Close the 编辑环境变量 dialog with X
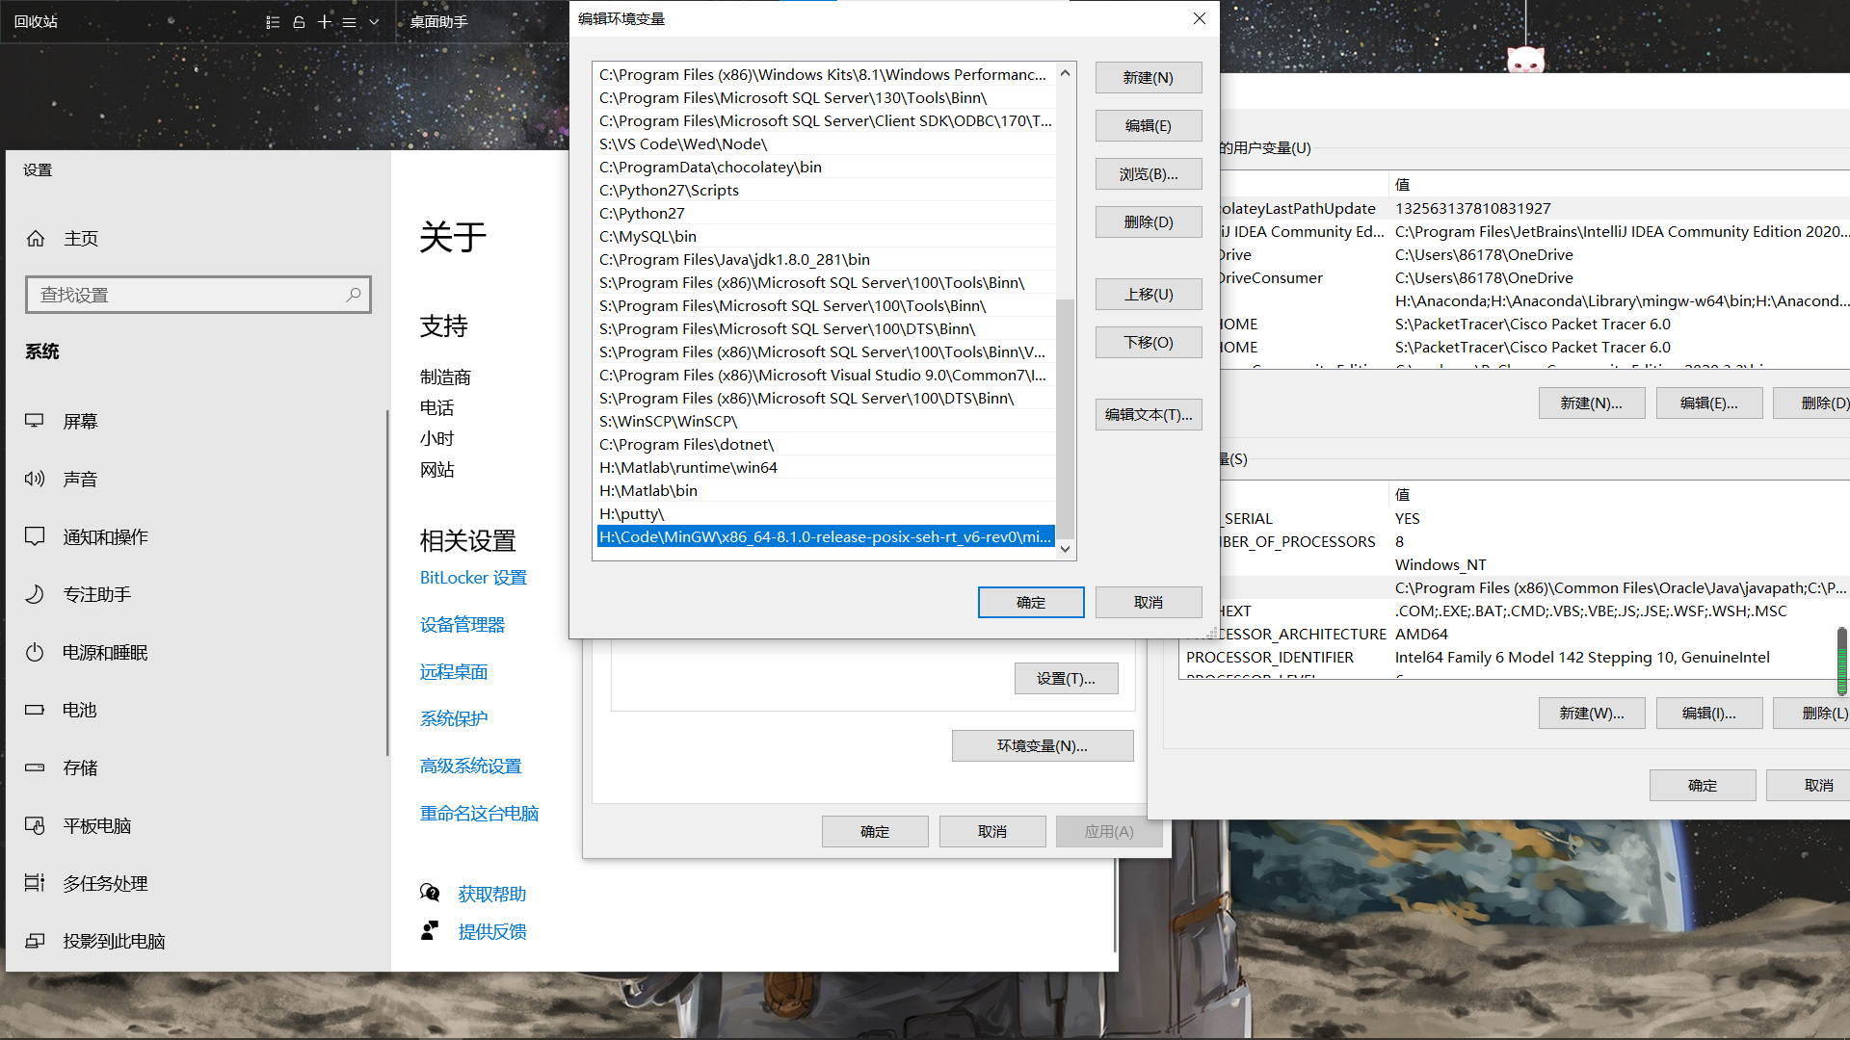 point(1200,18)
